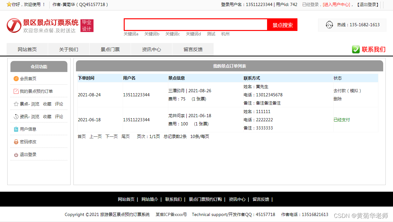Open 密码修改 in the sidebar
393x222 pixels.
point(28,142)
